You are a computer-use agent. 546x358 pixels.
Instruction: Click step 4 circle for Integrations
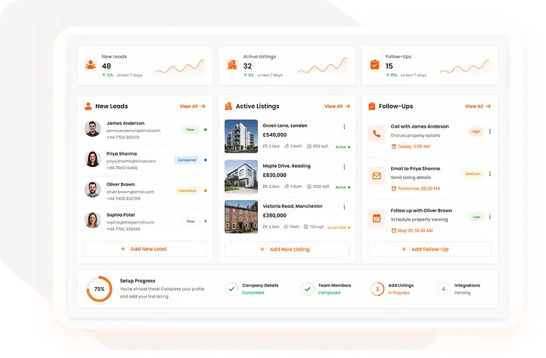pos(444,289)
